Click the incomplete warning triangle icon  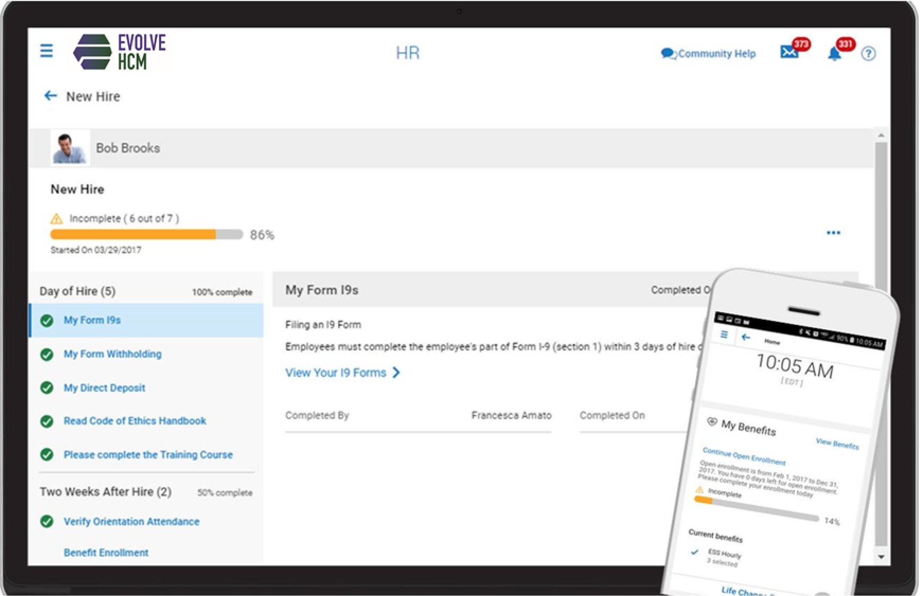(x=56, y=218)
